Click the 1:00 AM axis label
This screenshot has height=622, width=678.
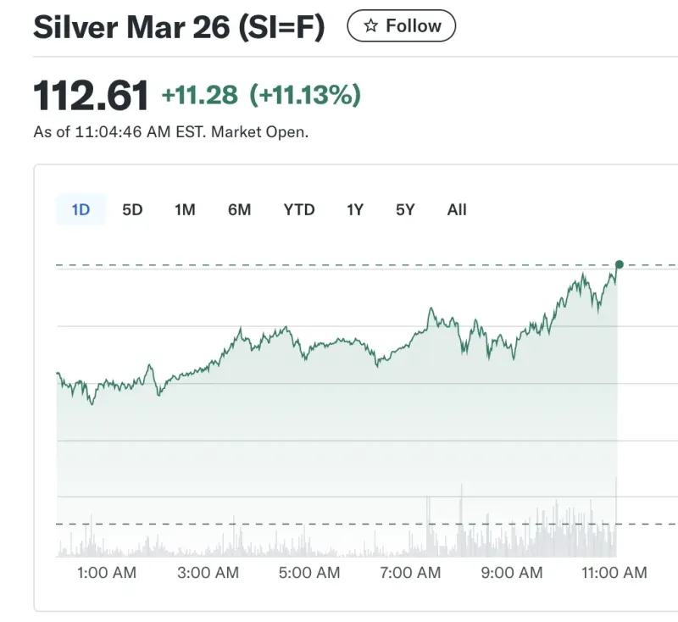click(105, 573)
